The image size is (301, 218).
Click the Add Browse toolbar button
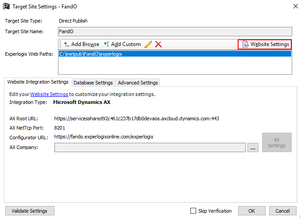click(x=81, y=44)
